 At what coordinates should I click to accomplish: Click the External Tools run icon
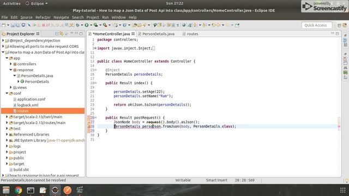pyautogui.click(x=105, y=25)
